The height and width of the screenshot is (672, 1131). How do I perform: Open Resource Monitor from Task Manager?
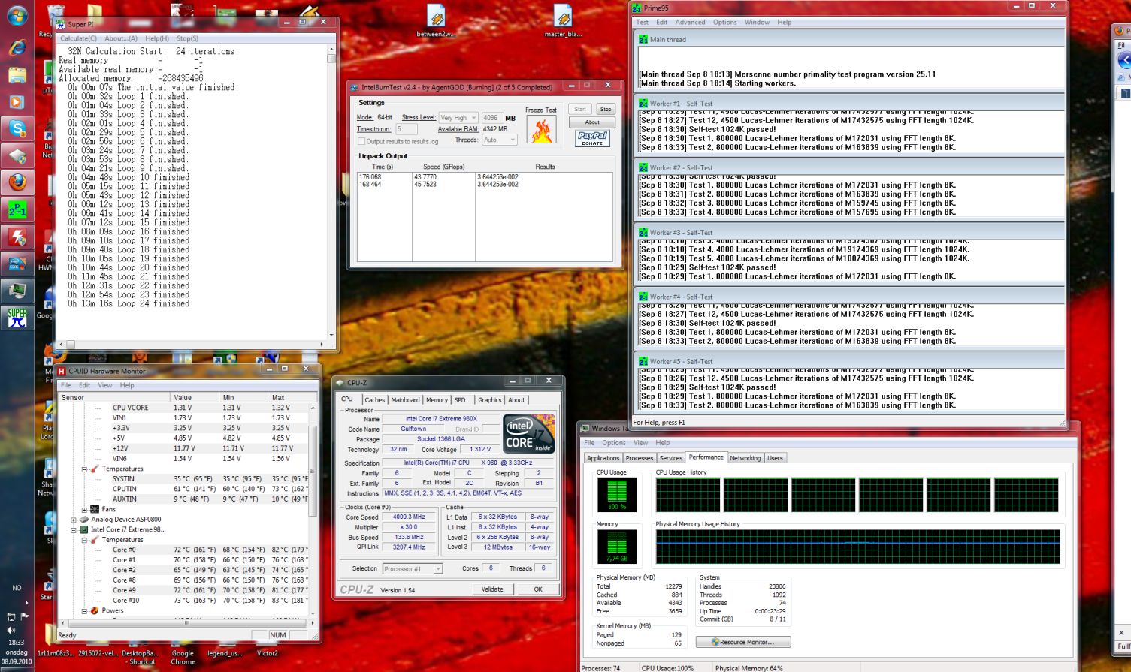743,642
